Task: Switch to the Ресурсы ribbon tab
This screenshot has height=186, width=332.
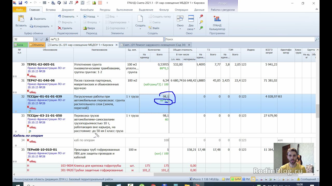Action: [105, 10]
